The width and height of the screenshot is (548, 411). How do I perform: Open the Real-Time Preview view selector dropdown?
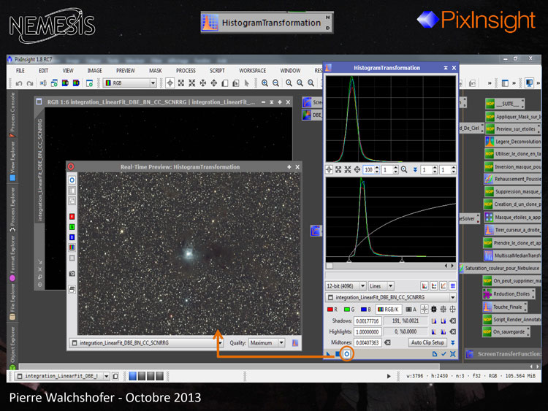point(146,343)
